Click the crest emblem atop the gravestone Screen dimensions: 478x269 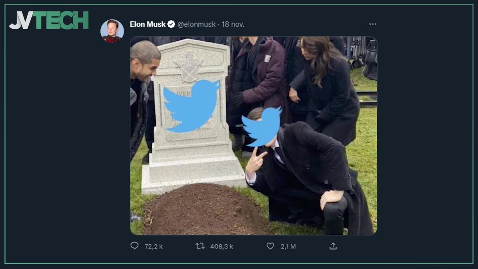click(190, 67)
